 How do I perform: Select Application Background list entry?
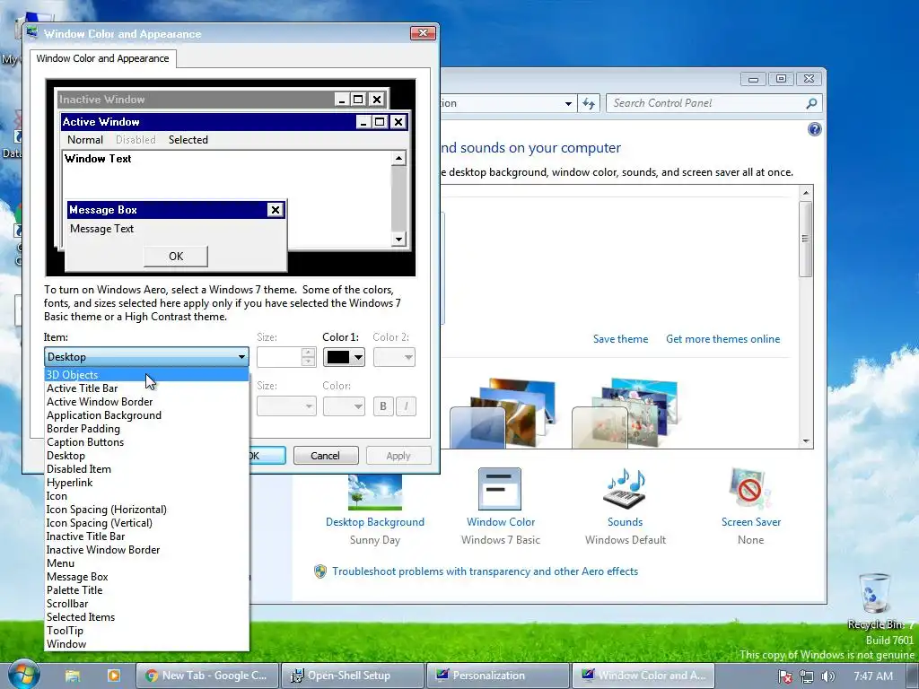(146, 415)
